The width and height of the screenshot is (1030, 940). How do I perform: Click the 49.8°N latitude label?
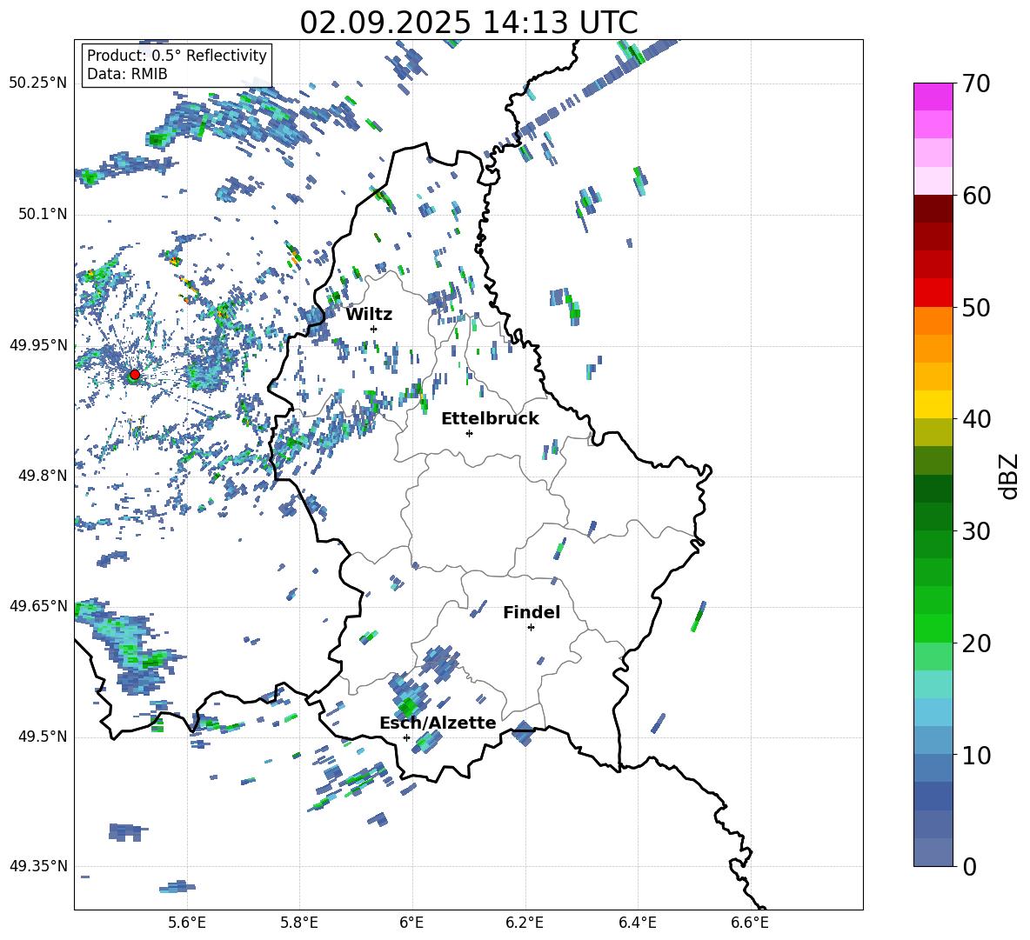point(43,476)
